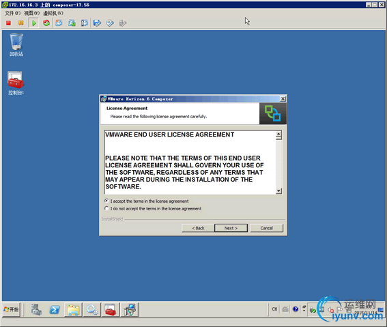Close the VMware Horizon 6 Composer dialog
Viewport: 387px width, 327px height.
tap(283, 99)
